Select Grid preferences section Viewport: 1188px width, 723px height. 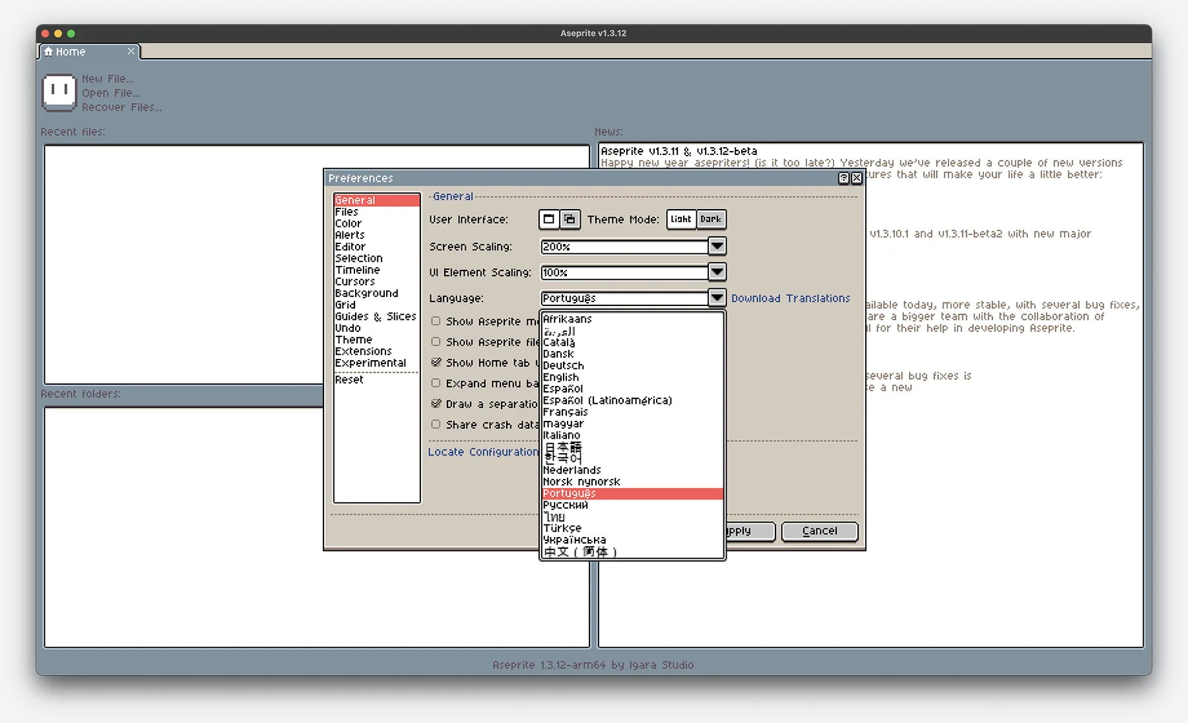tap(377, 305)
